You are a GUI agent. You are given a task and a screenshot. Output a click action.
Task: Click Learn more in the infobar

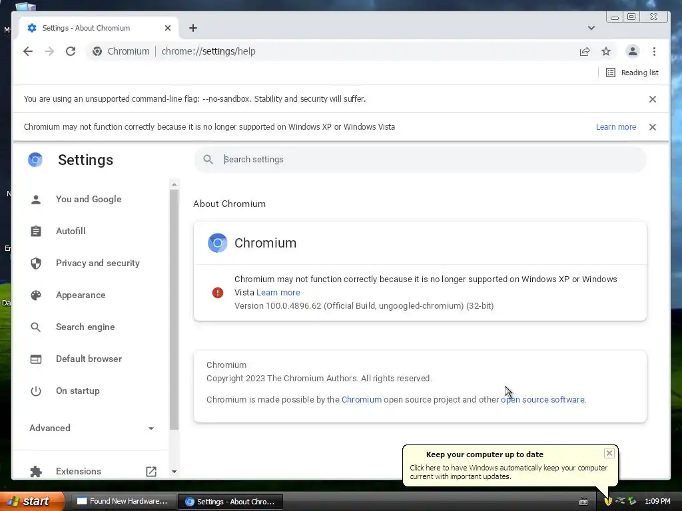616,127
